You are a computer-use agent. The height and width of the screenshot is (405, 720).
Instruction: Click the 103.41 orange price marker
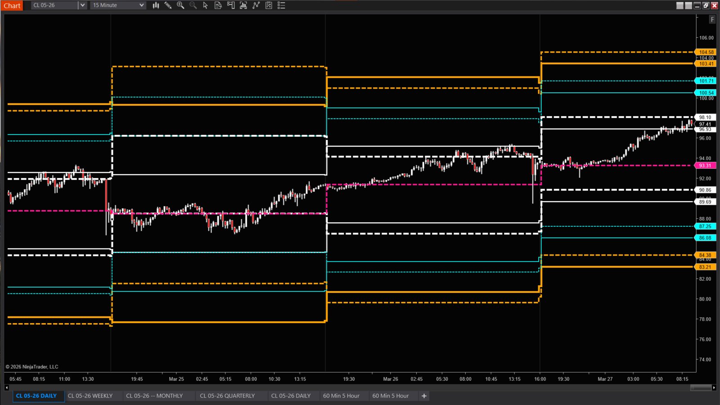pos(706,64)
